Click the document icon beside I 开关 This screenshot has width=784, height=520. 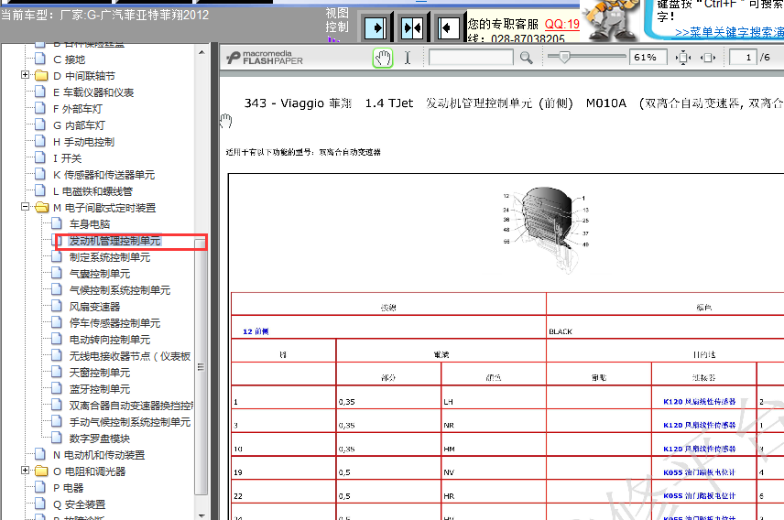click(x=40, y=157)
